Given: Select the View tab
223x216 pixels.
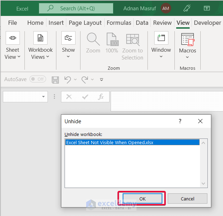Looking at the screenshot, I should 183,23.
